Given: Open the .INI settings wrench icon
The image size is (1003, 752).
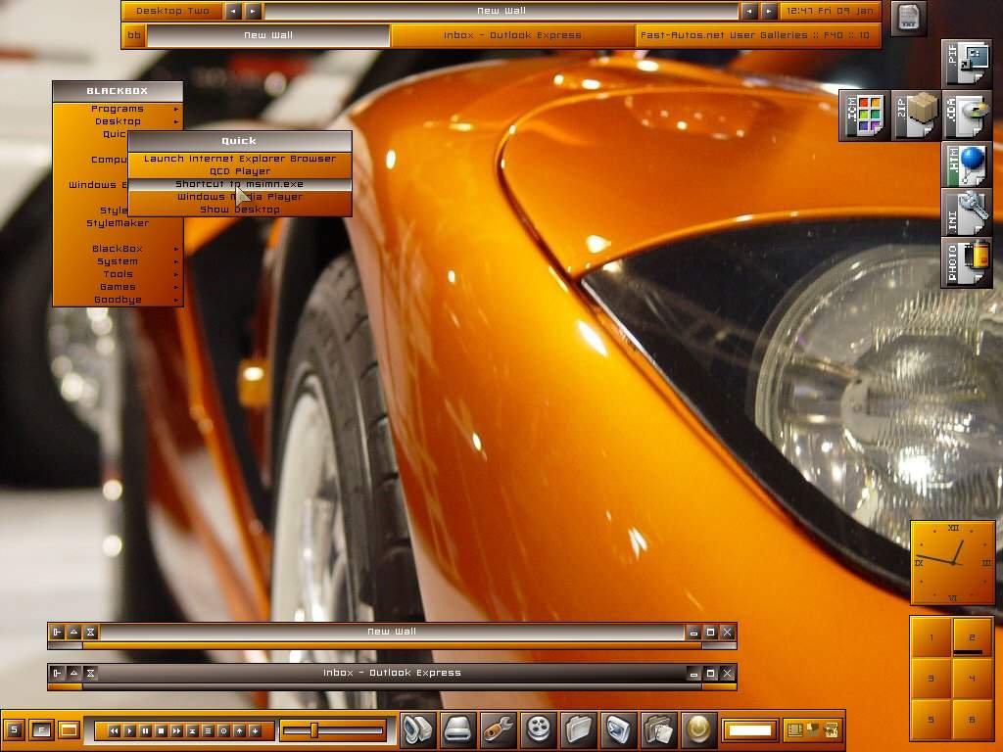Looking at the screenshot, I should 966,212.
